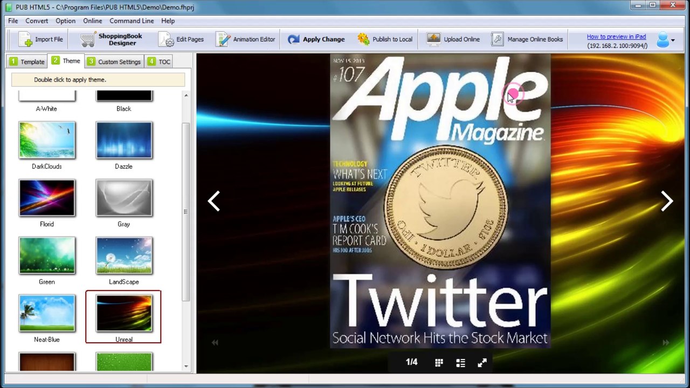Toggle fullscreen in the preview
The height and width of the screenshot is (388, 690).
(x=482, y=363)
